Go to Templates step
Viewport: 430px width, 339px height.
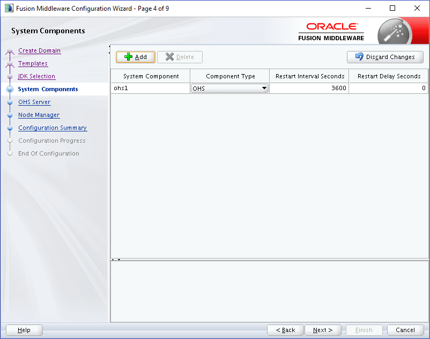coord(33,63)
